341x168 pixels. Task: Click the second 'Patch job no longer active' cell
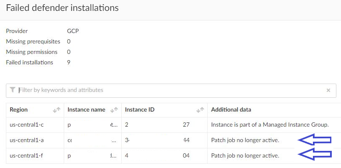coord(245,155)
